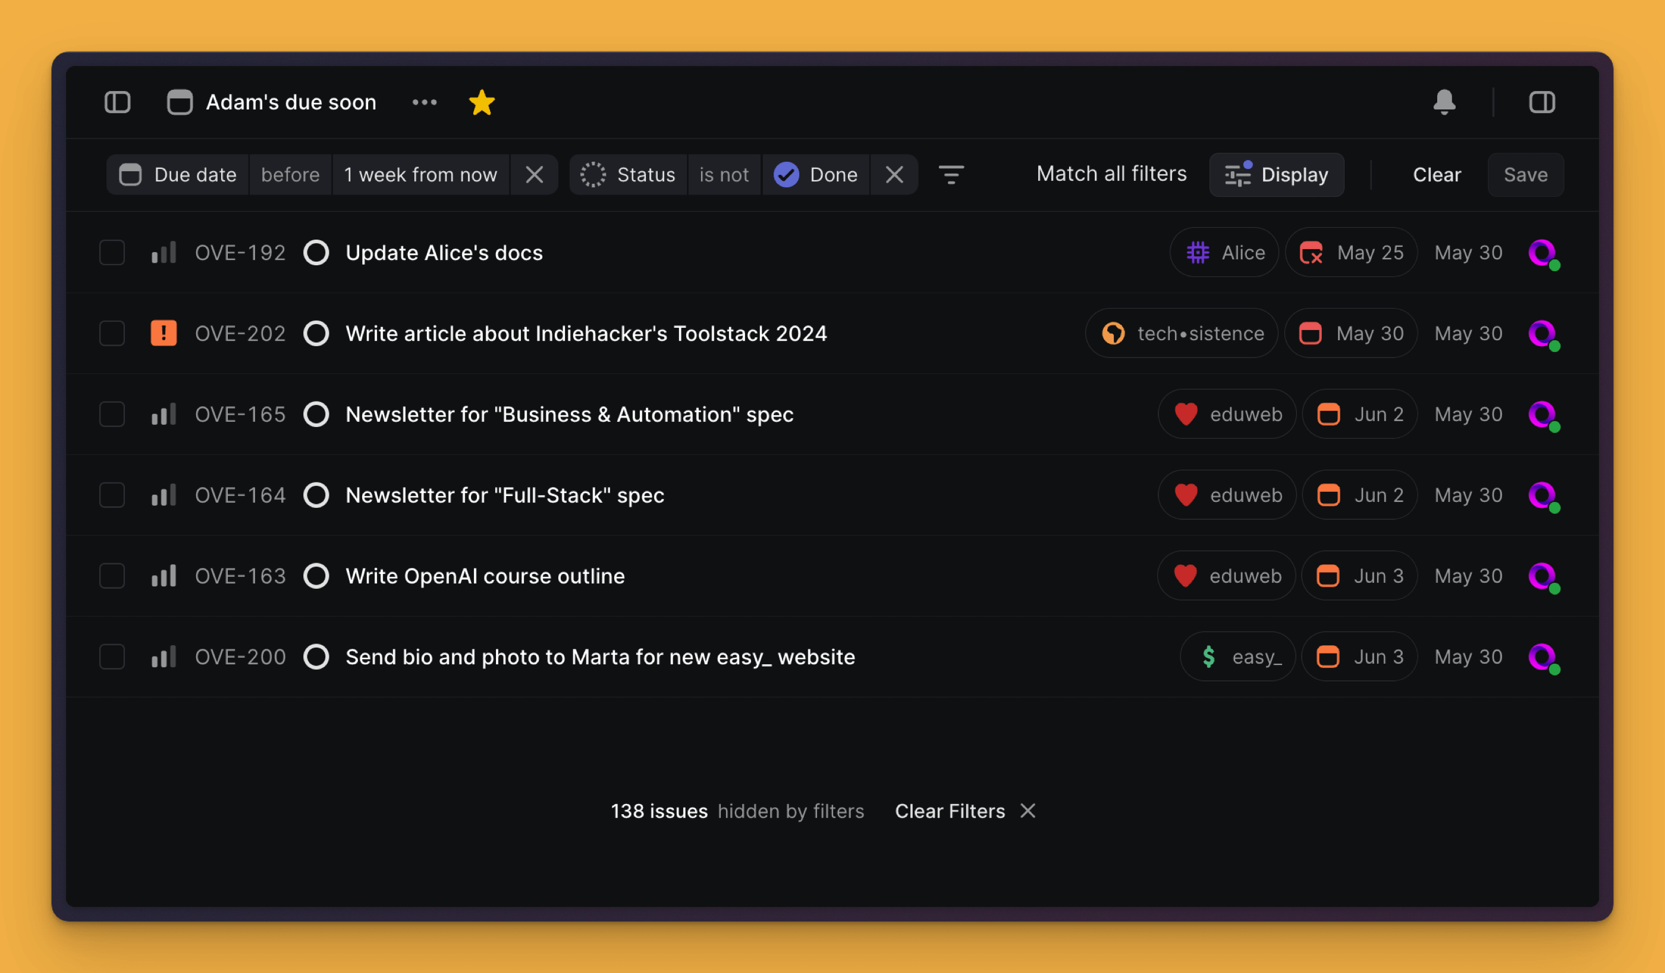The width and height of the screenshot is (1665, 973).
Task: Open the 'is not' status operator
Action: point(724,174)
